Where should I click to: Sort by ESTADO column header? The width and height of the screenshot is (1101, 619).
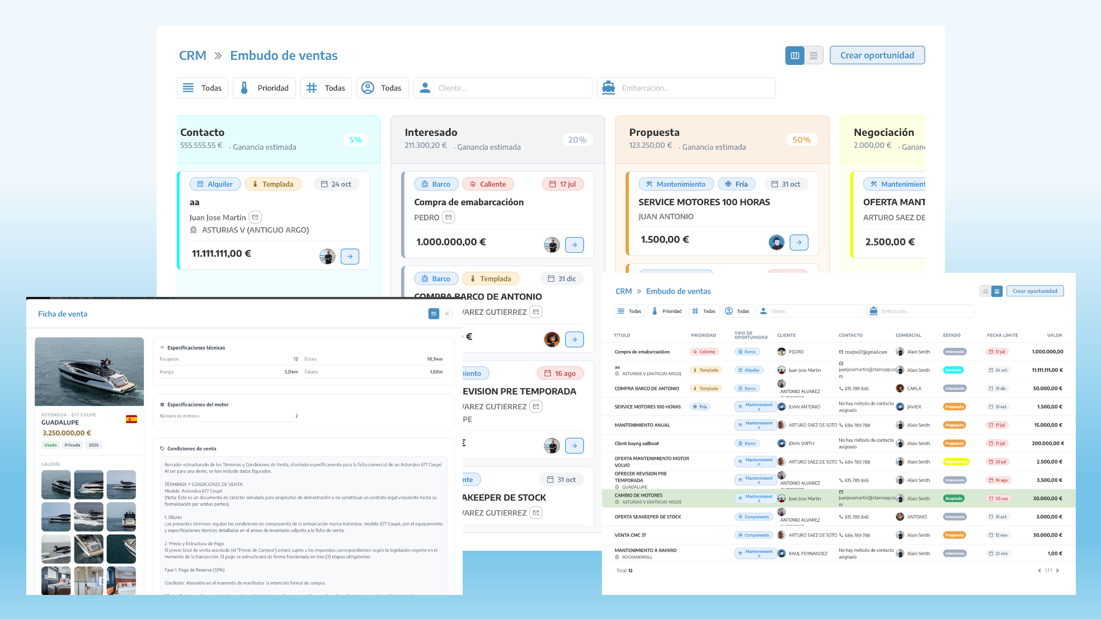pos(952,336)
